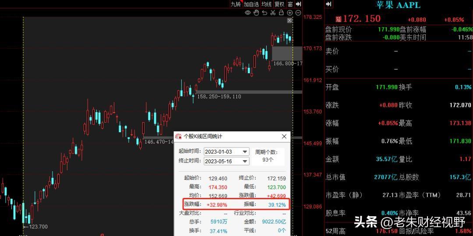Viewport: 473px width, 236px height.
Task: Click the 146.470 support zone label
Action: tap(159, 141)
